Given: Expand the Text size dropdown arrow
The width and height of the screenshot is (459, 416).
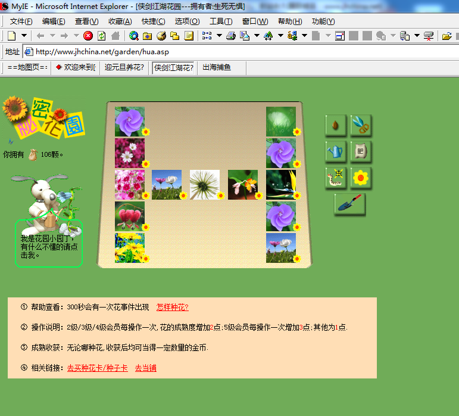Looking at the screenshot, I should coord(280,35).
